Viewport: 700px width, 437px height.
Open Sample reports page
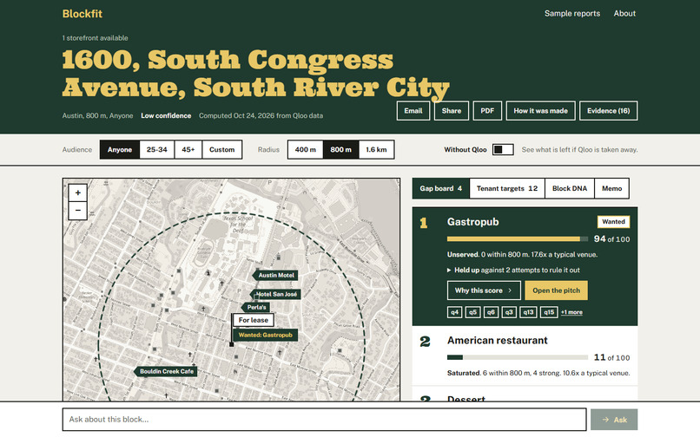(x=571, y=13)
